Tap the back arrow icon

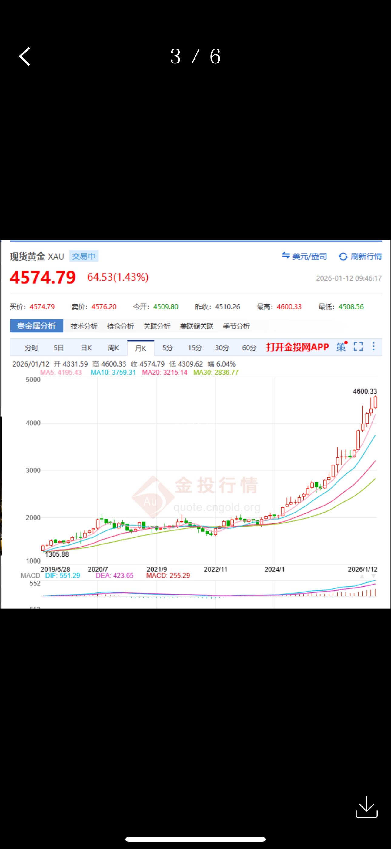[x=25, y=56]
